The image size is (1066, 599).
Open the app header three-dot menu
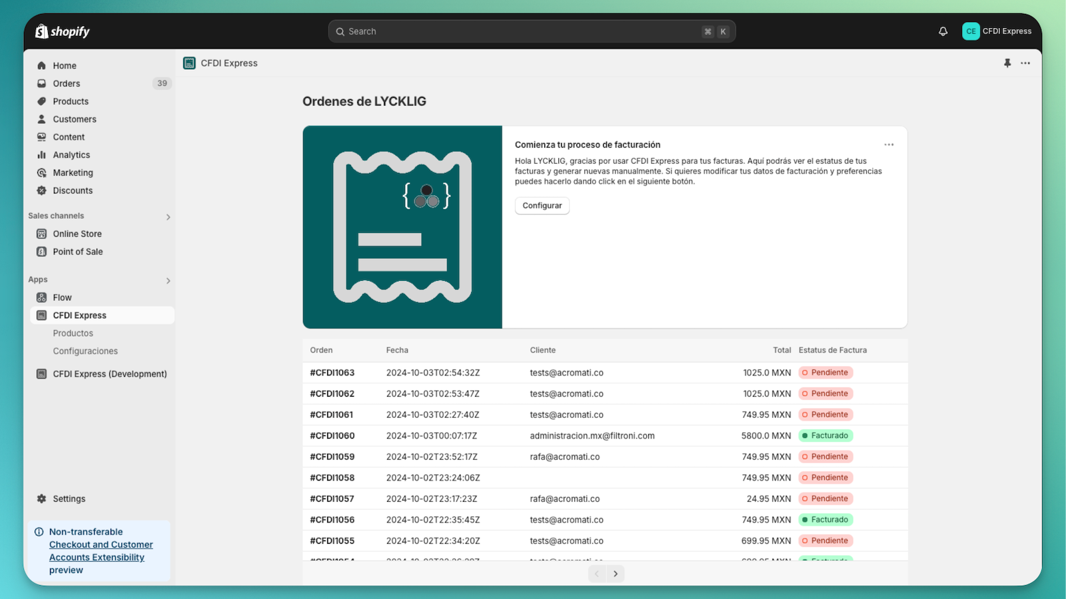1025,63
